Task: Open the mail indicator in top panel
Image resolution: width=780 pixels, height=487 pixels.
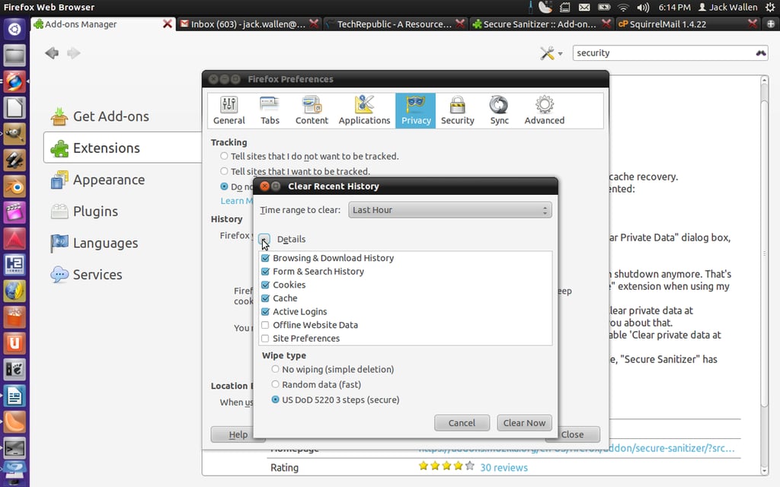Action: click(584, 7)
